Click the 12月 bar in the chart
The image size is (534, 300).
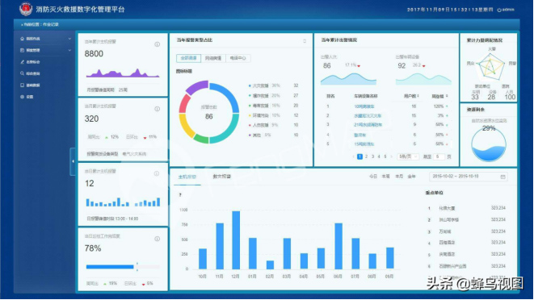(x=236, y=240)
